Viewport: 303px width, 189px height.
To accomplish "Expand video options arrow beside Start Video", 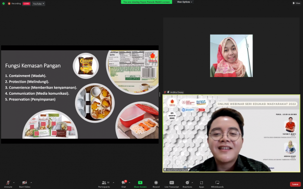I will [31, 182].
